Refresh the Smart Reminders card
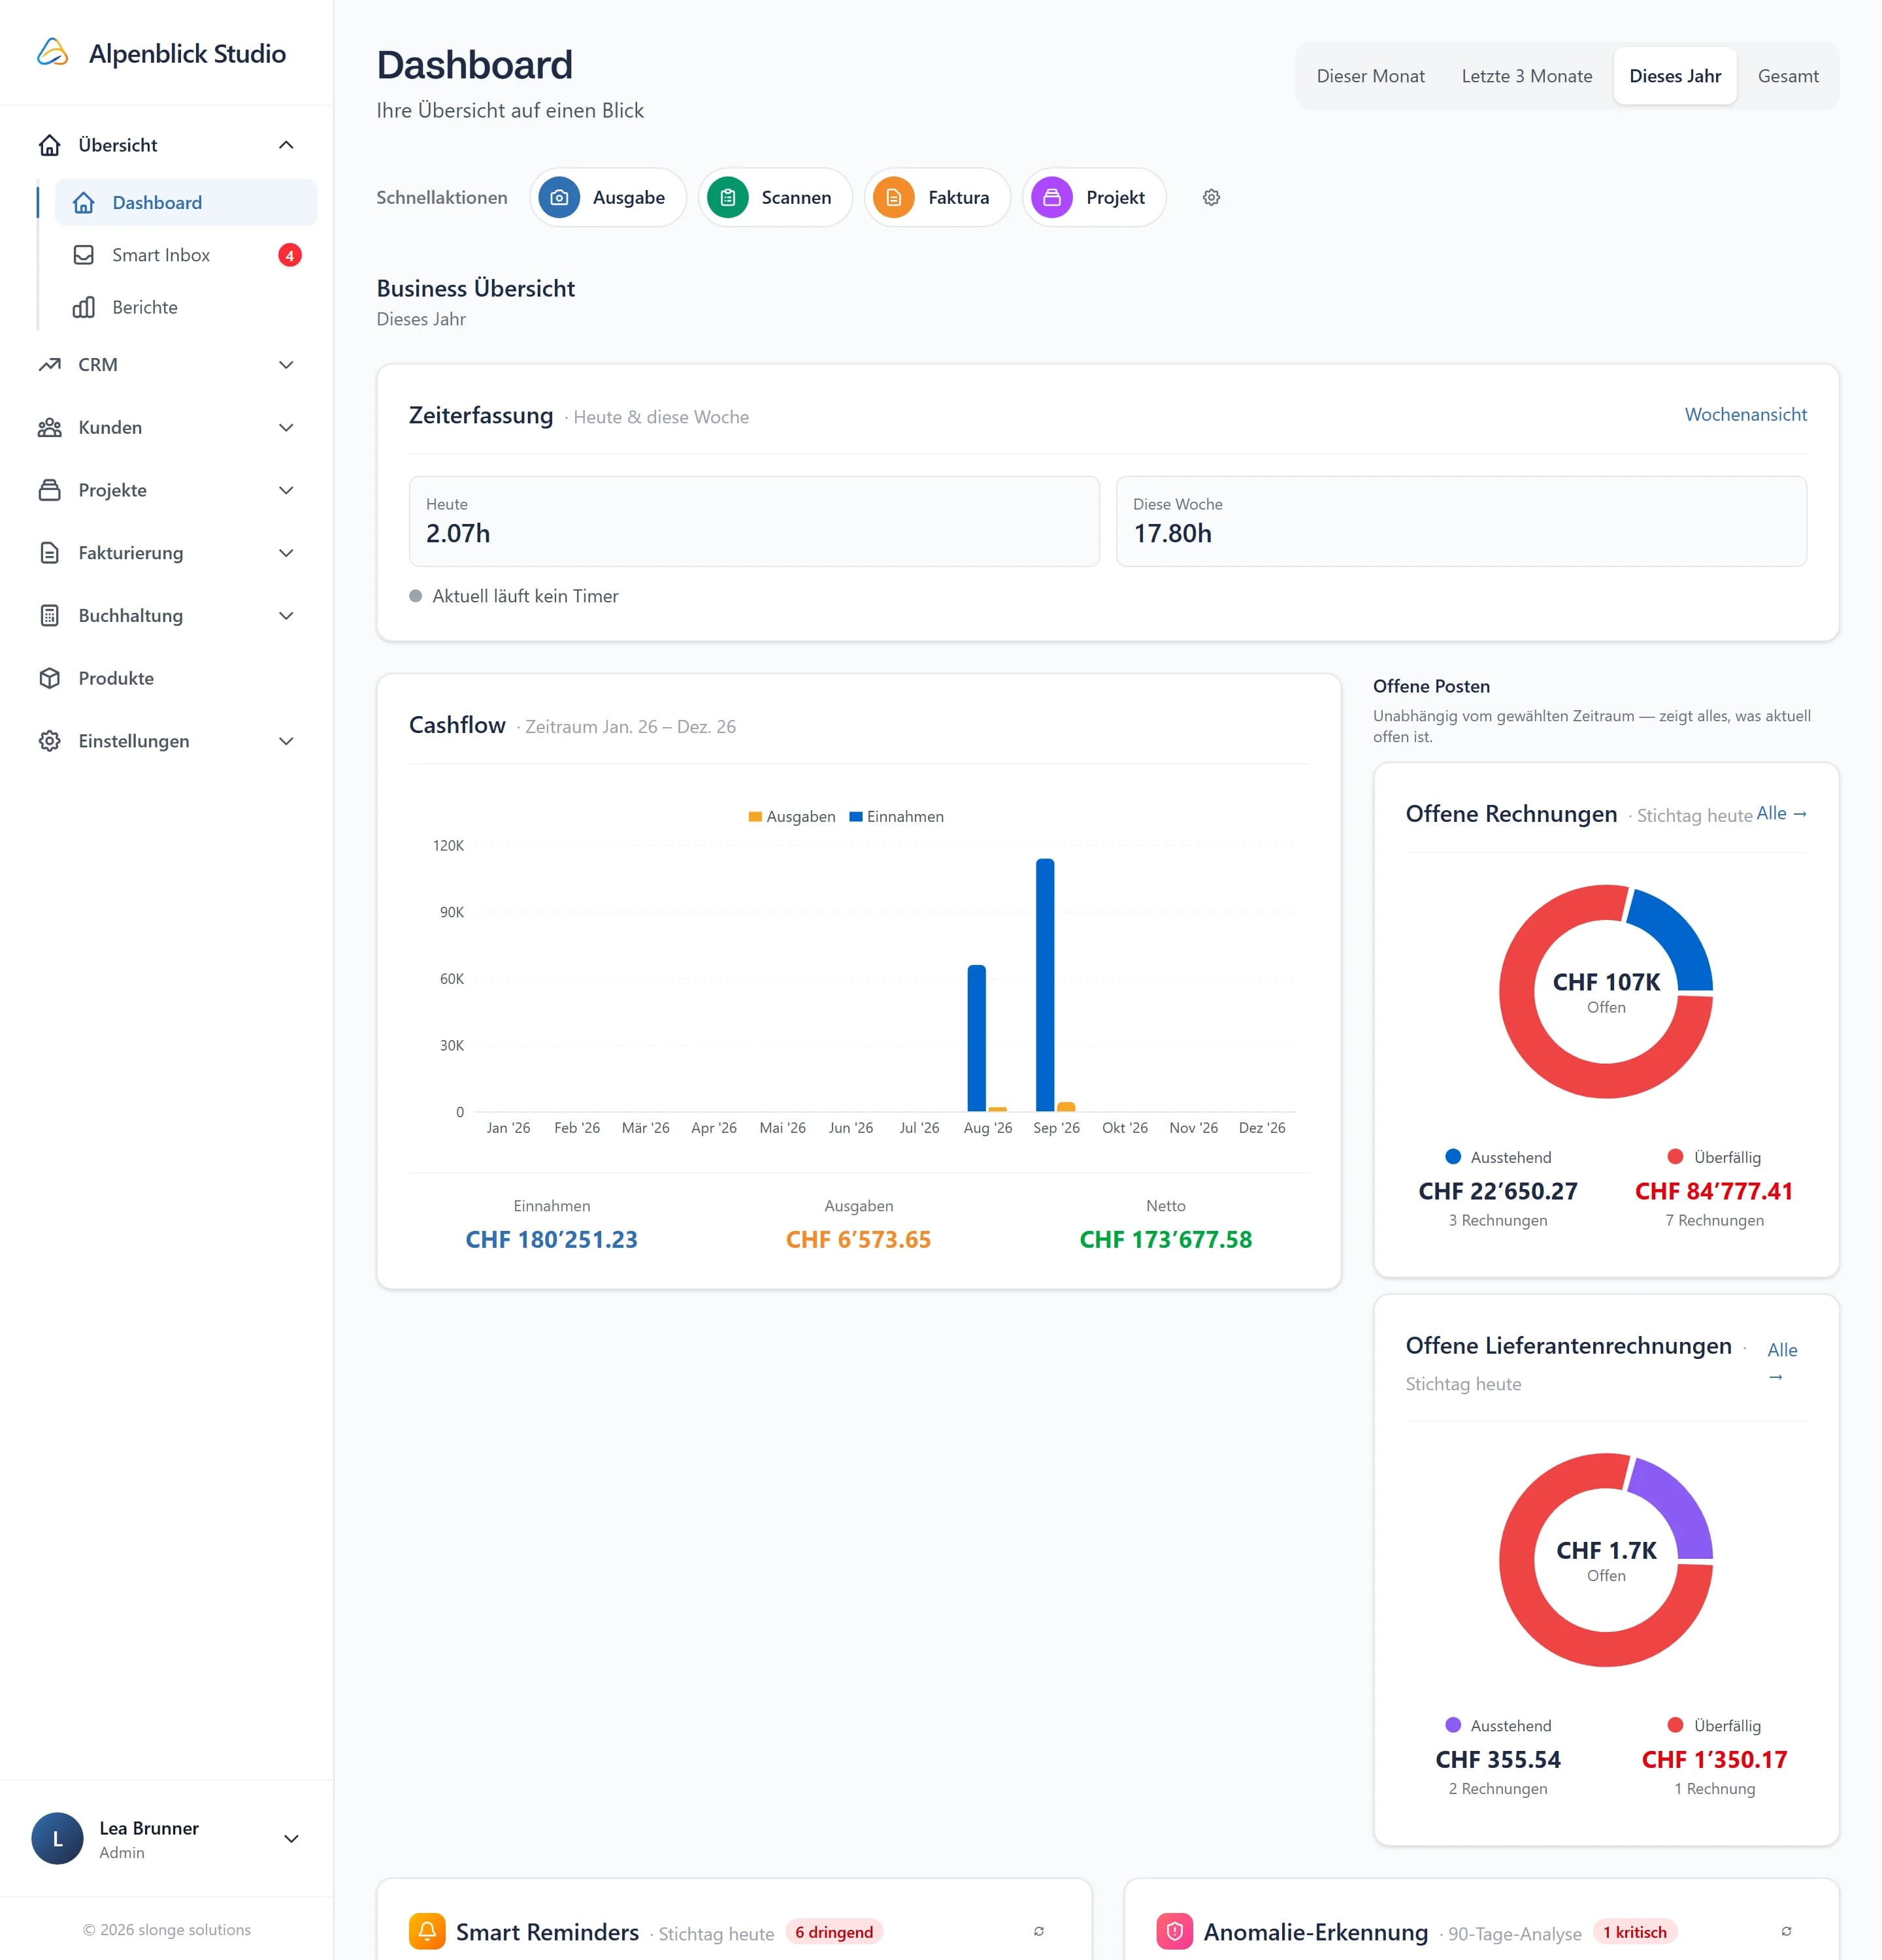The height and width of the screenshot is (1960, 1882). (1039, 1931)
